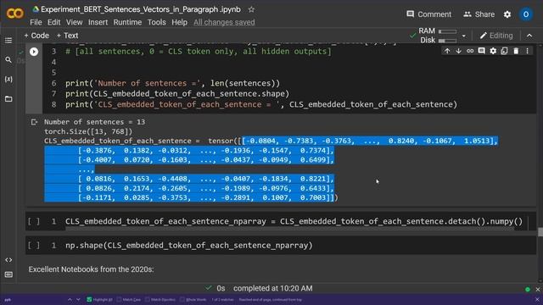Open the Editing mode dropdown
Screen dimensions: 543x305
496,36
